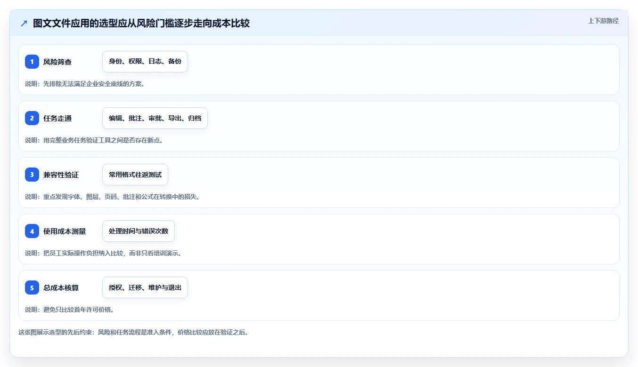The height and width of the screenshot is (367, 638).
Task: Click the step 1 number badge
Action: coord(32,62)
